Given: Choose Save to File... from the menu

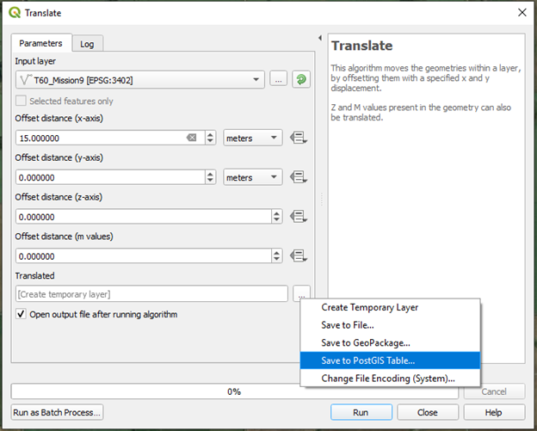Looking at the screenshot, I should pos(390,325).
